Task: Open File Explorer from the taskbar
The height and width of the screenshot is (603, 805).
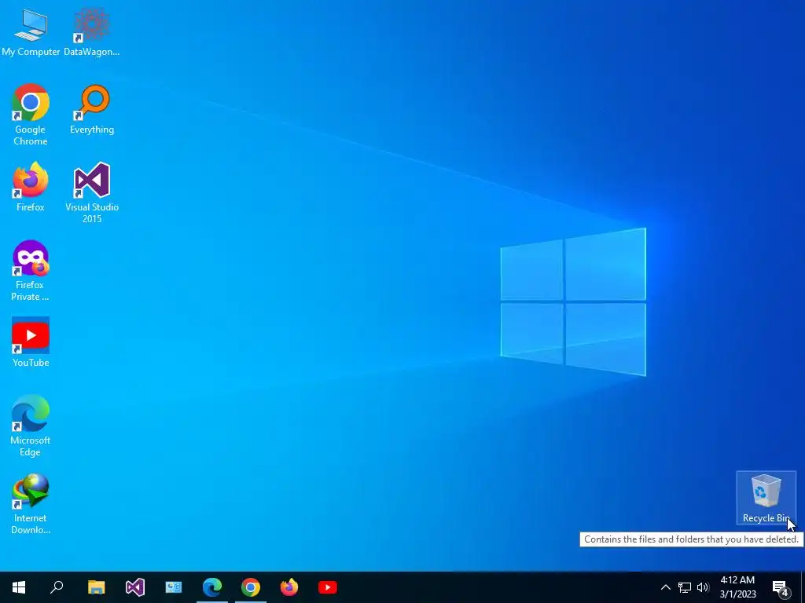Action: tap(96, 587)
